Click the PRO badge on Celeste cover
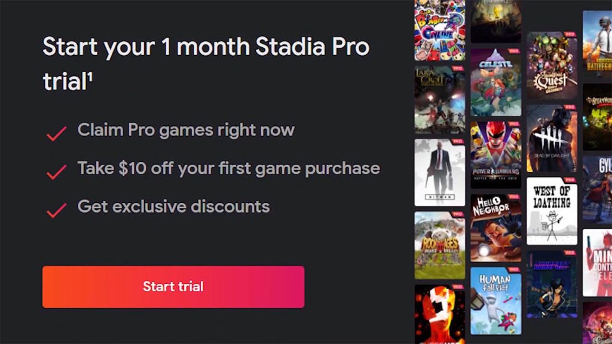 [x=513, y=51]
